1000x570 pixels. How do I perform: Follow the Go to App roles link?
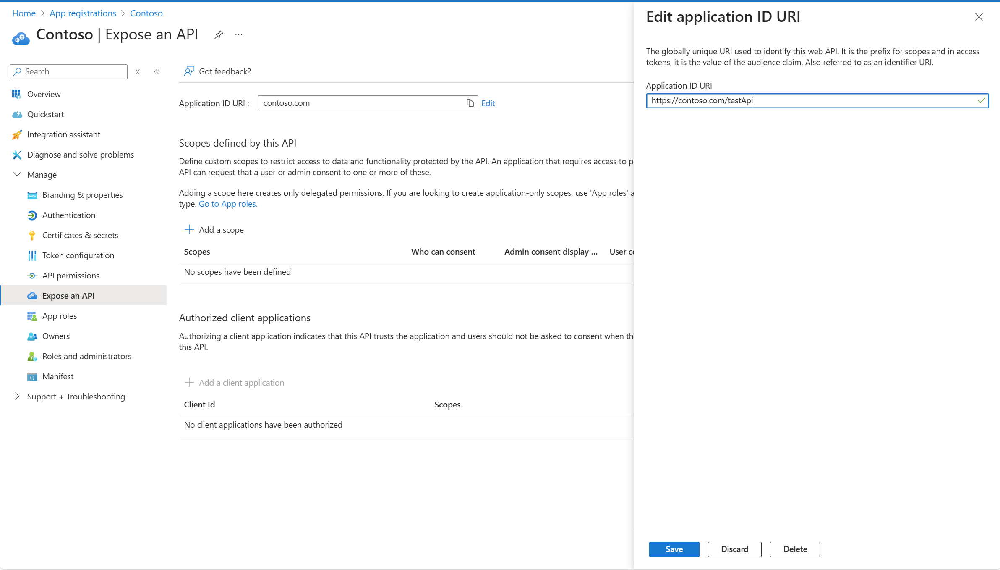click(228, 204)
